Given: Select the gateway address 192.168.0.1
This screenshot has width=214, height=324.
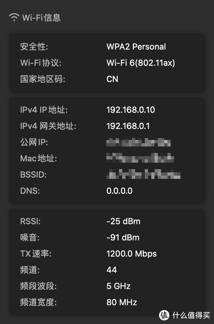Looking at the screenshot, I should click(128, 126).
